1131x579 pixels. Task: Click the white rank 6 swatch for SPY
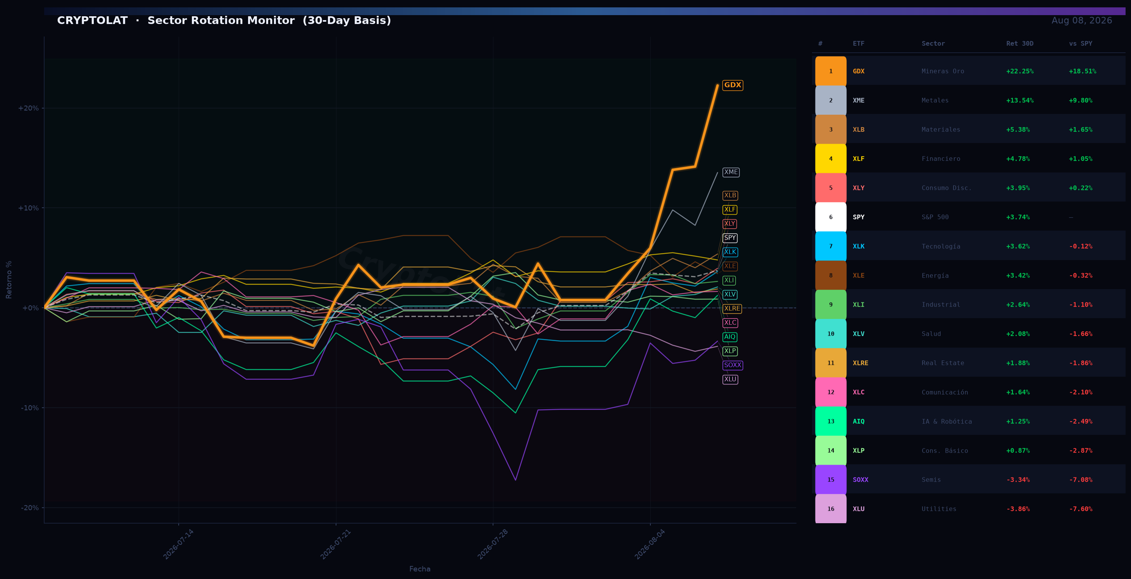click(831, 217)
